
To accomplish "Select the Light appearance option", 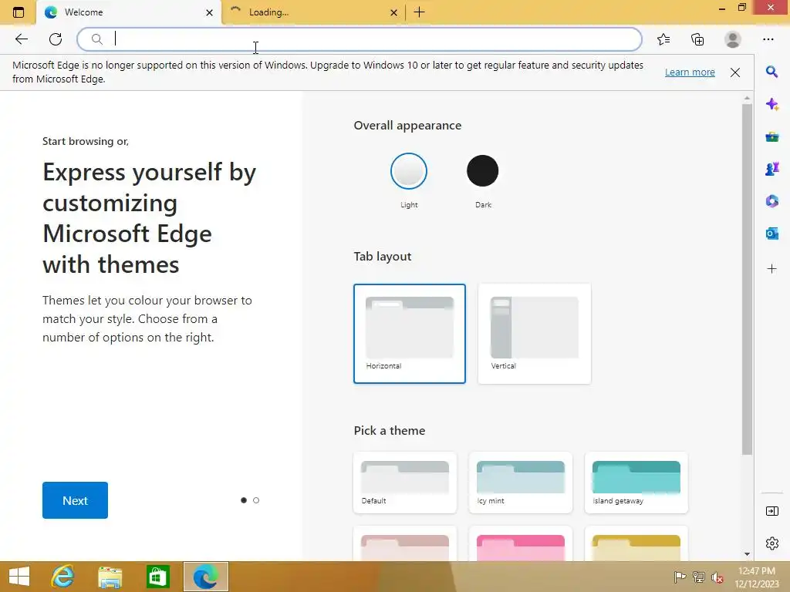I will tap(409, 171).
